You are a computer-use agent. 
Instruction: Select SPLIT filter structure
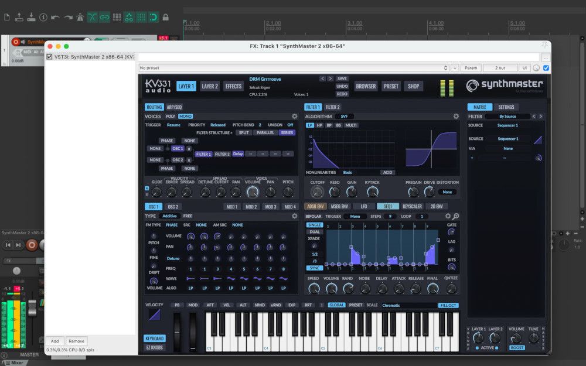pos(244,132)
